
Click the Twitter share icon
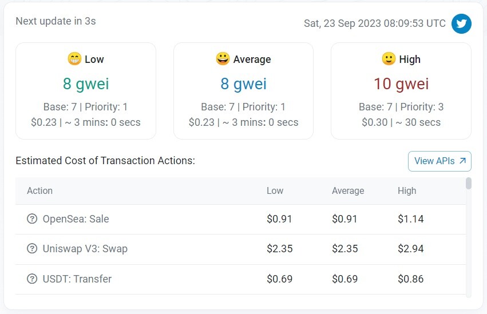(461, 23)
